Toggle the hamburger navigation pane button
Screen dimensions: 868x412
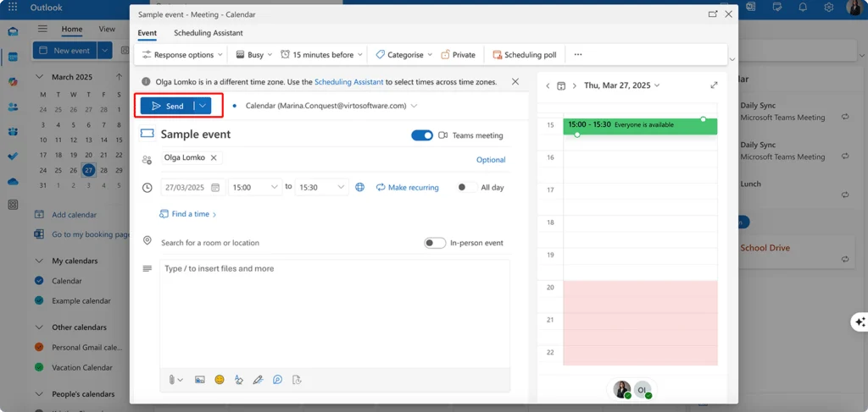pyautogui.click(x=42, y=29)
